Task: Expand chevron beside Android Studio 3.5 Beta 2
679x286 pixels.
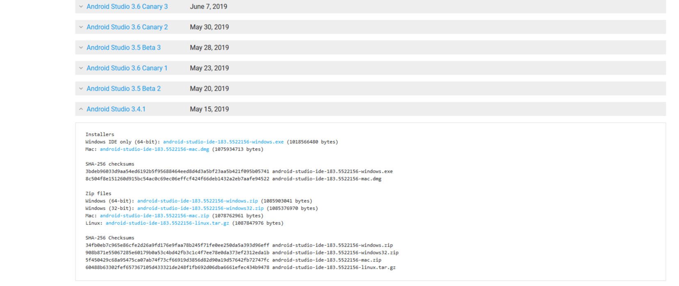Action: 81,89
